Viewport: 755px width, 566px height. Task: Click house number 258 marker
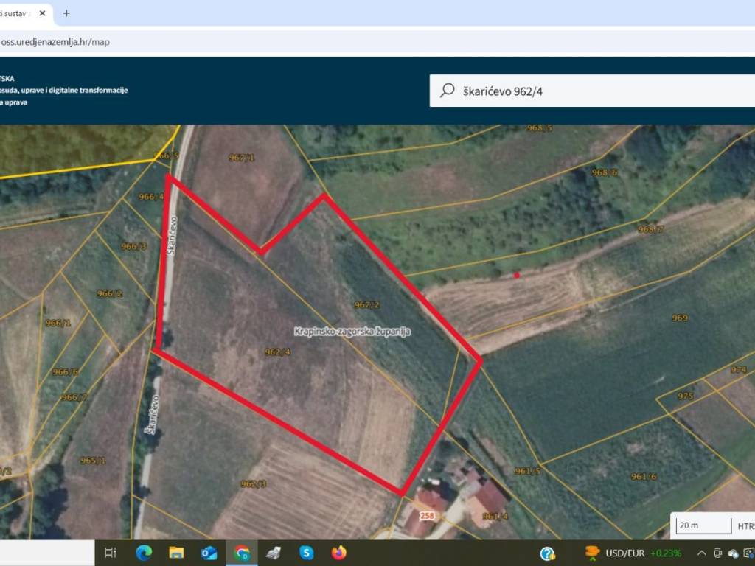pyautogui.click(x=427, y=516)
